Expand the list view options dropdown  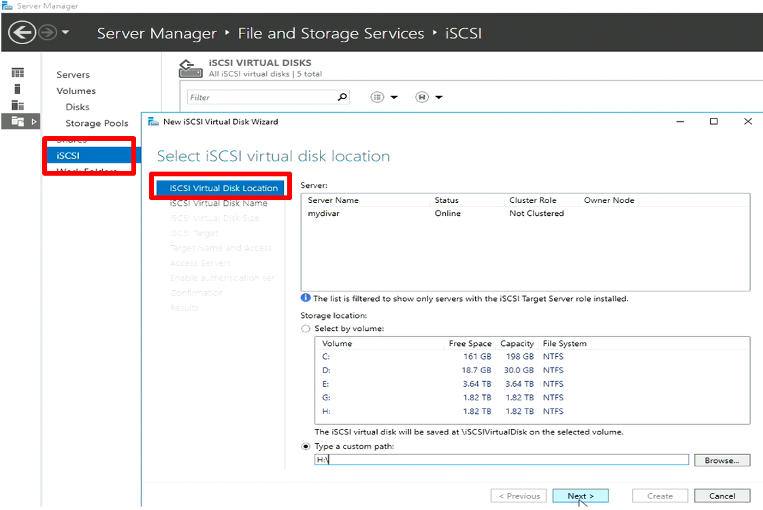pyautogui.click(x=385, y=97)
